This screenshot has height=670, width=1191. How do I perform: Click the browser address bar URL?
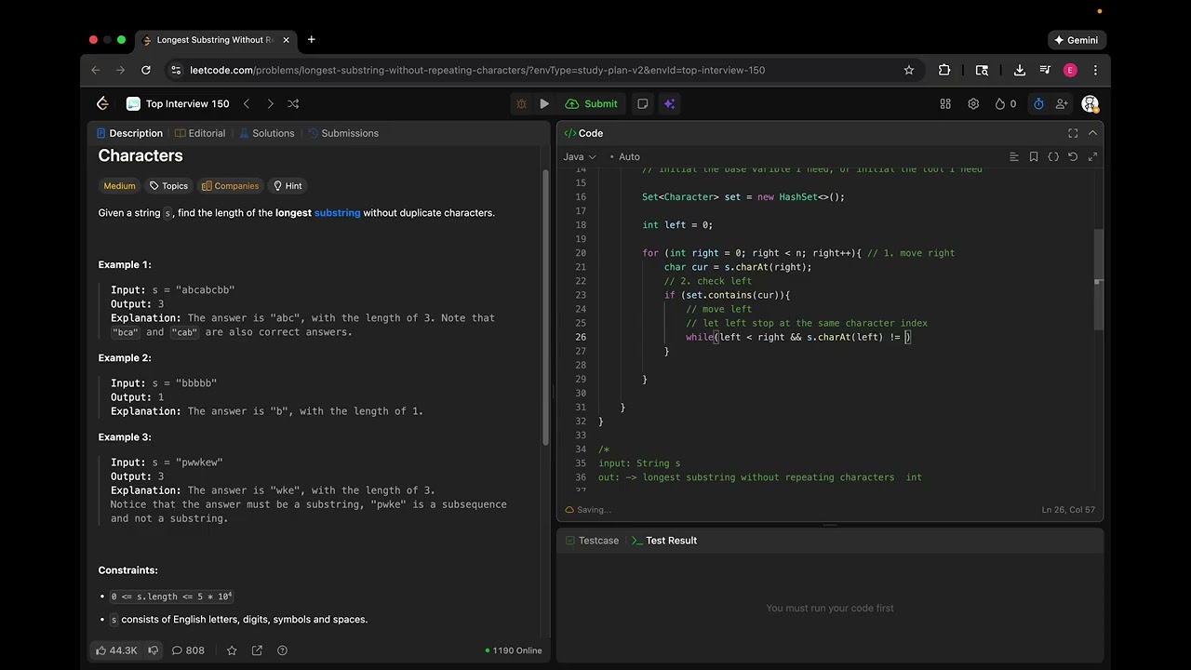(x=477, y=70)
